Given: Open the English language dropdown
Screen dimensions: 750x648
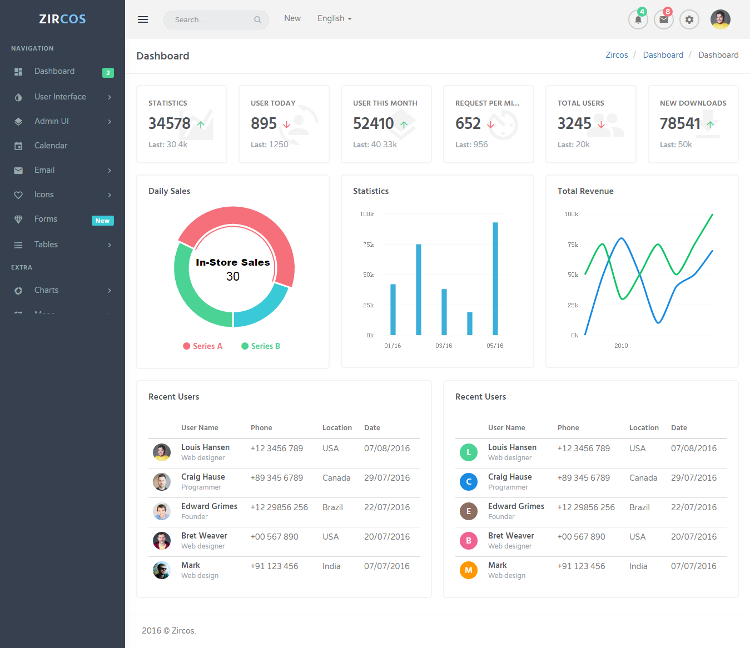Looking at the screenshot, I should (x=335, y=19).
